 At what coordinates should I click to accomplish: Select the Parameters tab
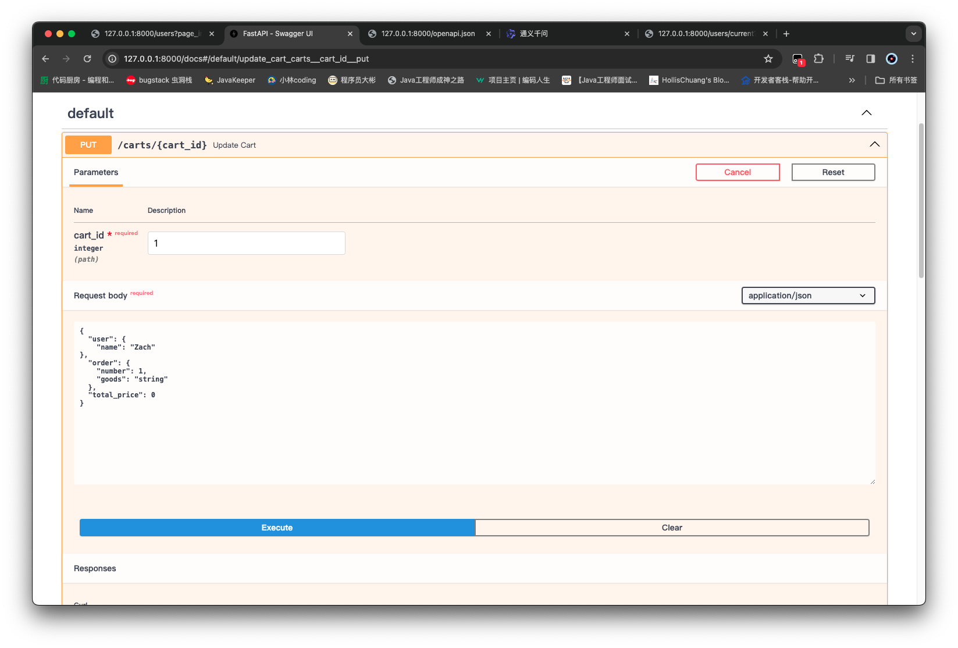click(x=96, y=173)
